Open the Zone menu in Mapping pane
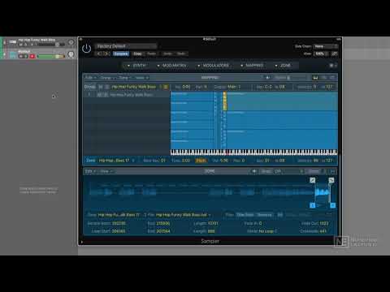390x292 pixels. click(124, 78)
